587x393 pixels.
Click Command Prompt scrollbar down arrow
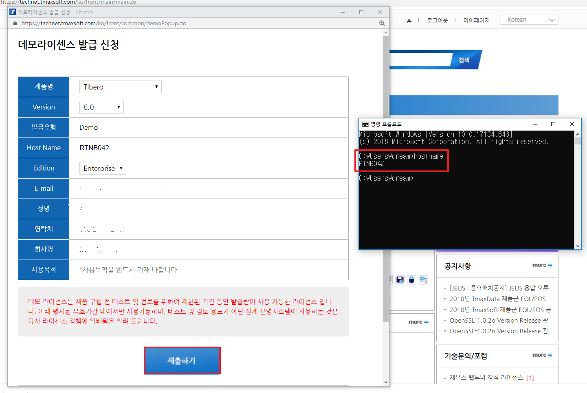(x=578, y=246)
